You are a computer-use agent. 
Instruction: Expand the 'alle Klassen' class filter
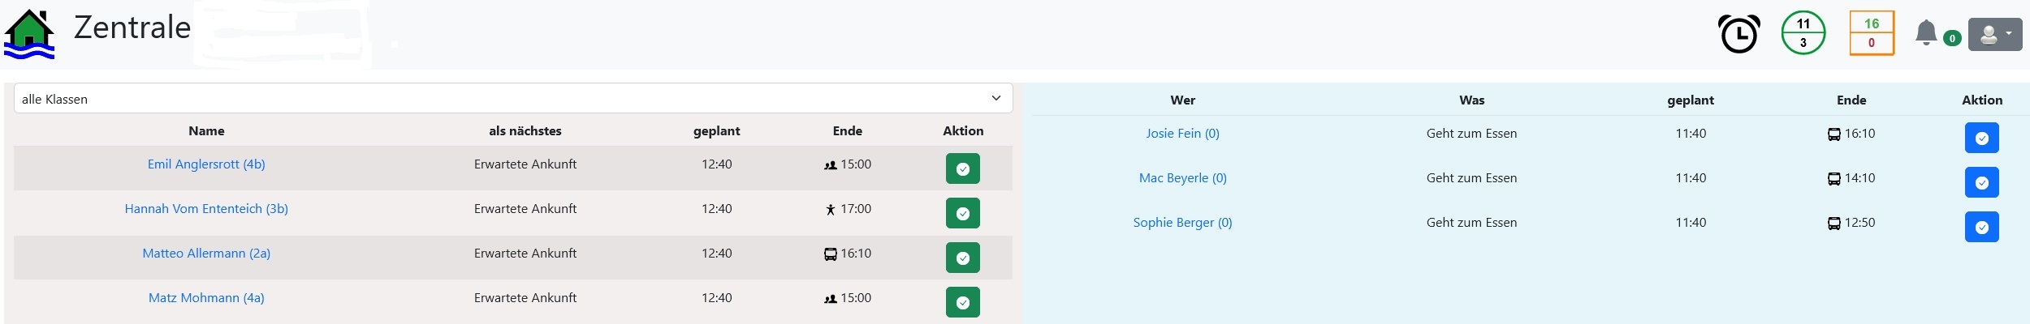(512, 99)
